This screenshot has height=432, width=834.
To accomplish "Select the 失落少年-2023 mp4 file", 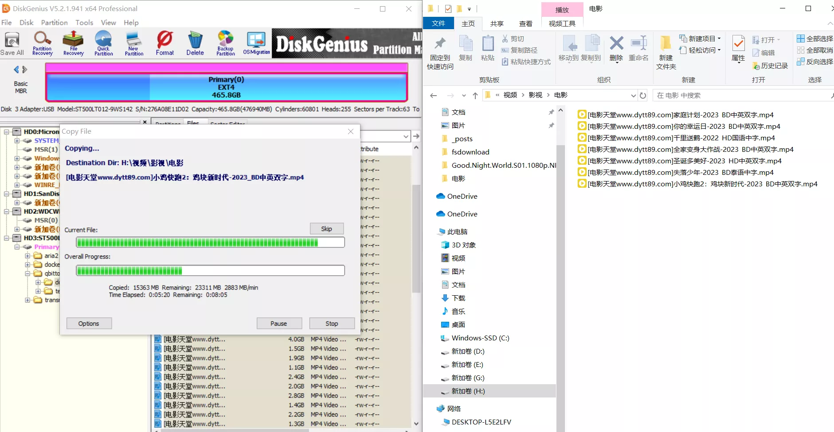I will (x=675, y=172).
